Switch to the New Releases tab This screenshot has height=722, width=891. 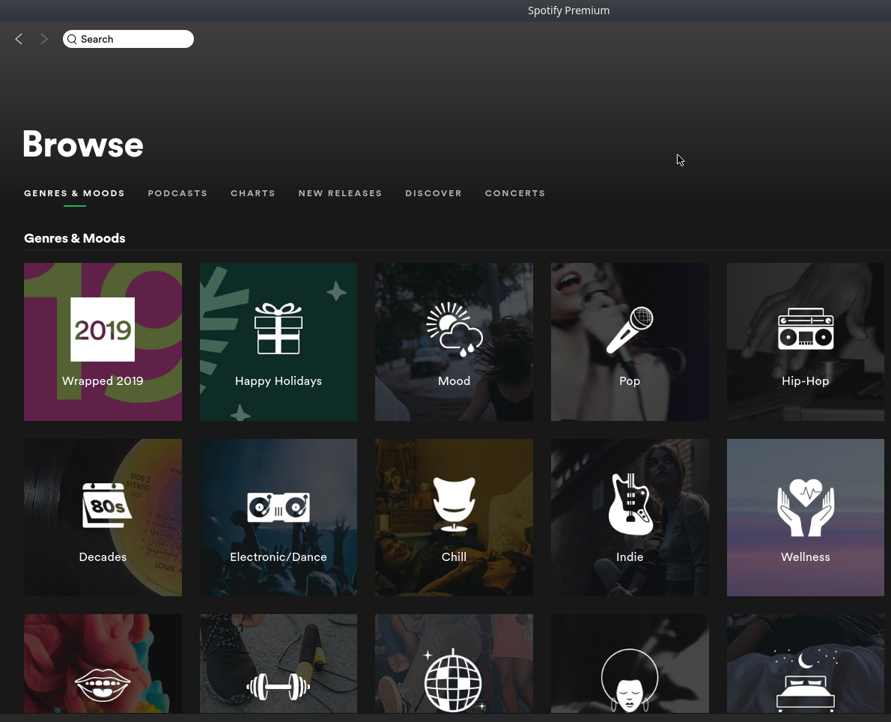coord(341,193)
